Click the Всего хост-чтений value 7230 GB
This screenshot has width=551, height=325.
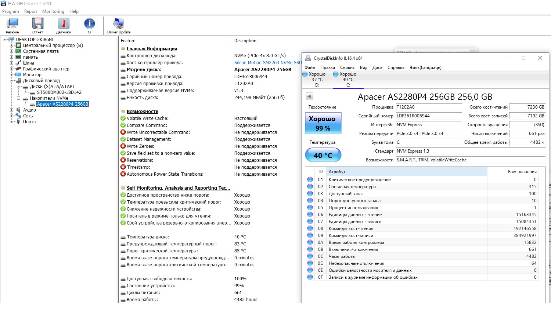tap(528, 107)
